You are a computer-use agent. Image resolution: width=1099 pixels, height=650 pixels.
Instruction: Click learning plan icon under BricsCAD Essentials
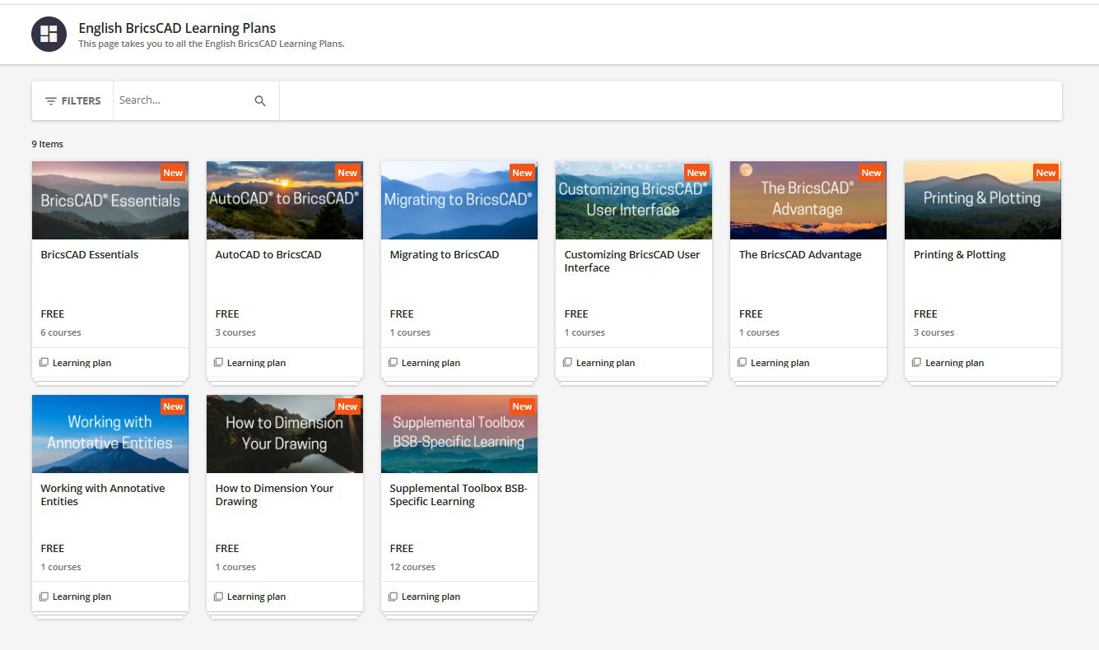(x=44, y=363)
